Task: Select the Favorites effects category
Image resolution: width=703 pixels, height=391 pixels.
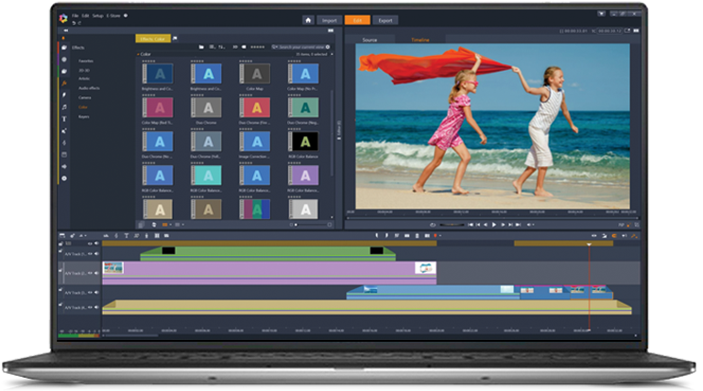Action: pos(86,60)
